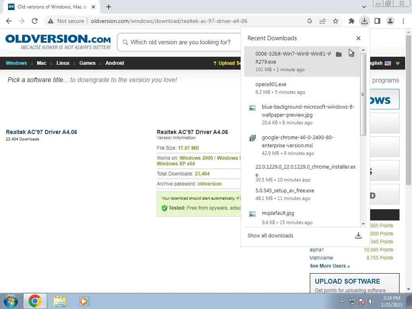
Task: Click the Google search icon in address bar
Action: click(310, 21)
